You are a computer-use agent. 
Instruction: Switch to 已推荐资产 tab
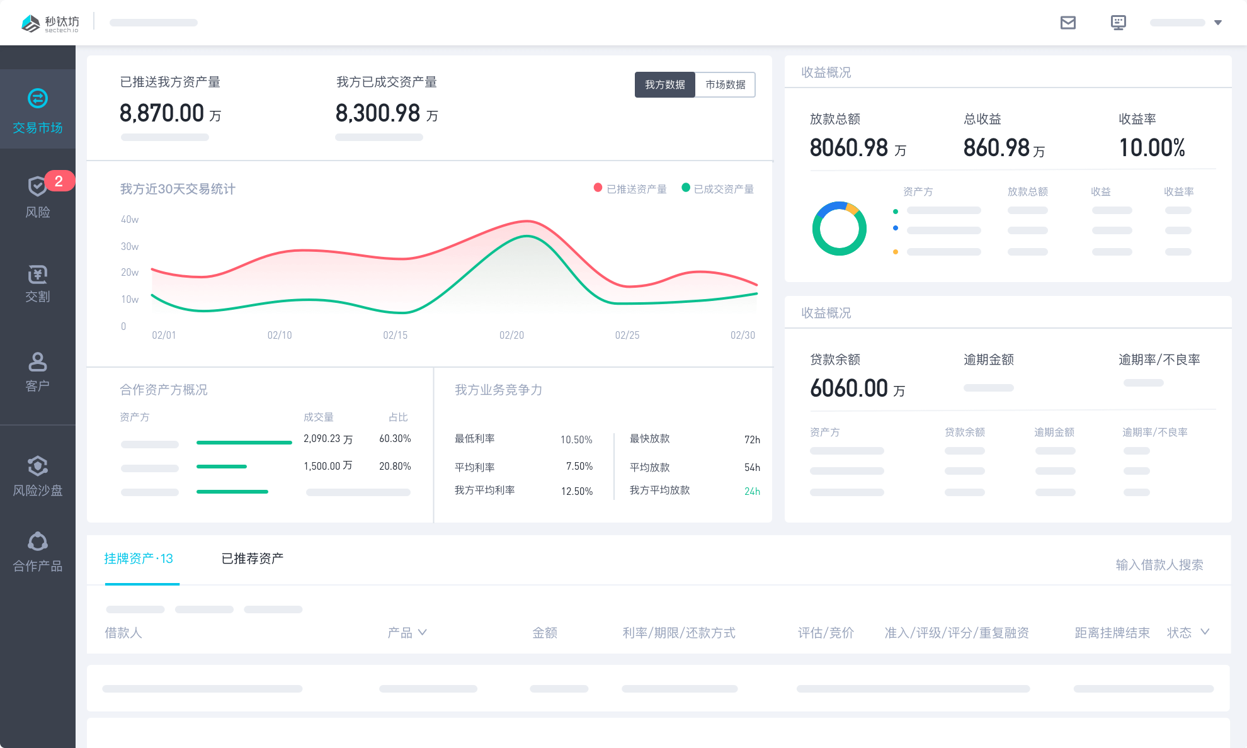pyautogui.click(x=252, y=558)
